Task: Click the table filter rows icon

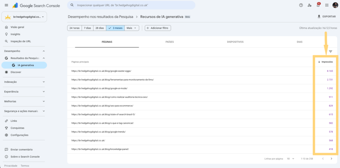Action: click(x=330, y=52)
